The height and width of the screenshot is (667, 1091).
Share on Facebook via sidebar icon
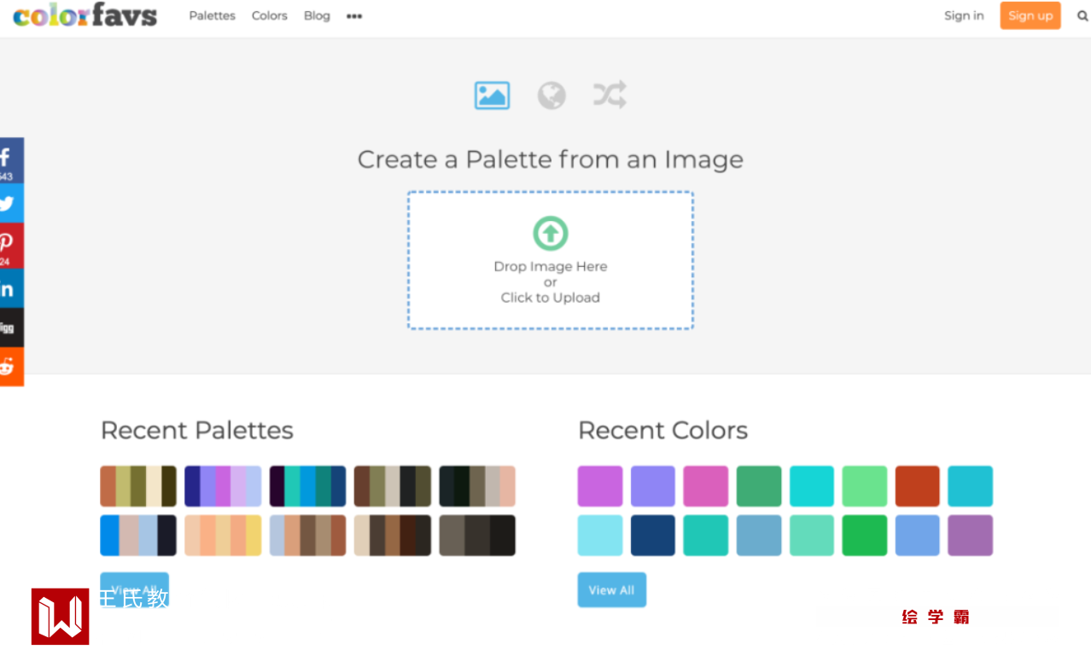[9, 159]
